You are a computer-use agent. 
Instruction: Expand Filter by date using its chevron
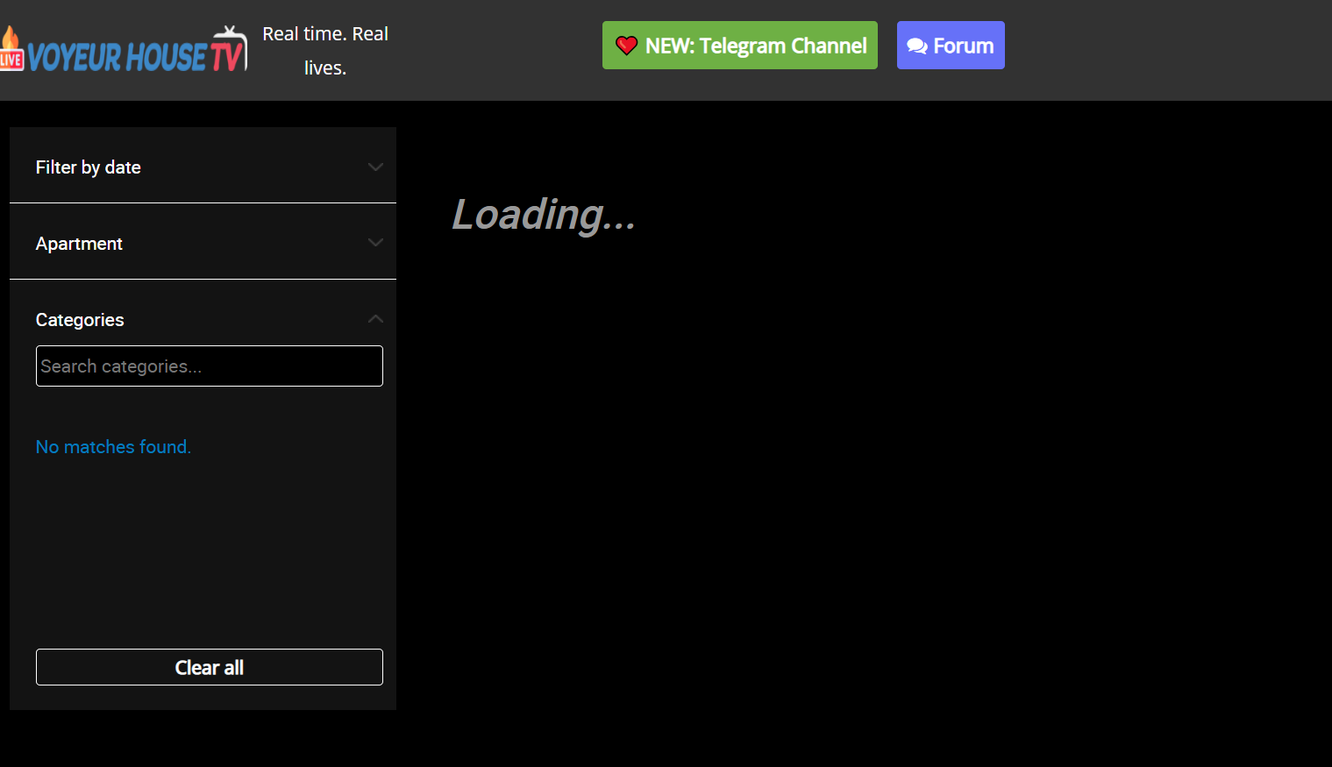pos(375,167)
